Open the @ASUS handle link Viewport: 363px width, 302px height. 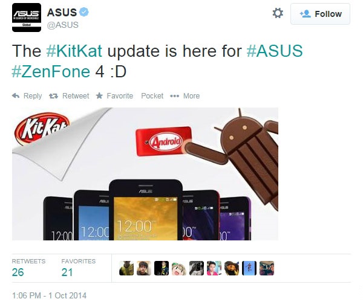click(x=63, y=25)
